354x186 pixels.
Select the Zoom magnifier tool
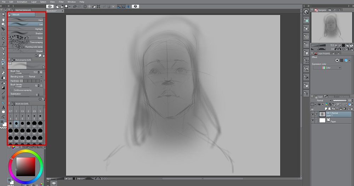(3, 15)
